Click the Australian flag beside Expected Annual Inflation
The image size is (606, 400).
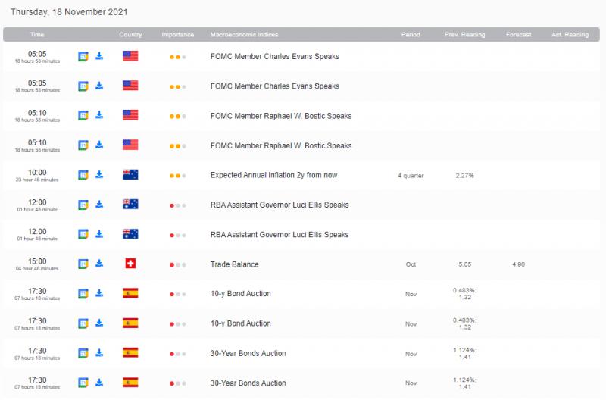coord(130,175)
